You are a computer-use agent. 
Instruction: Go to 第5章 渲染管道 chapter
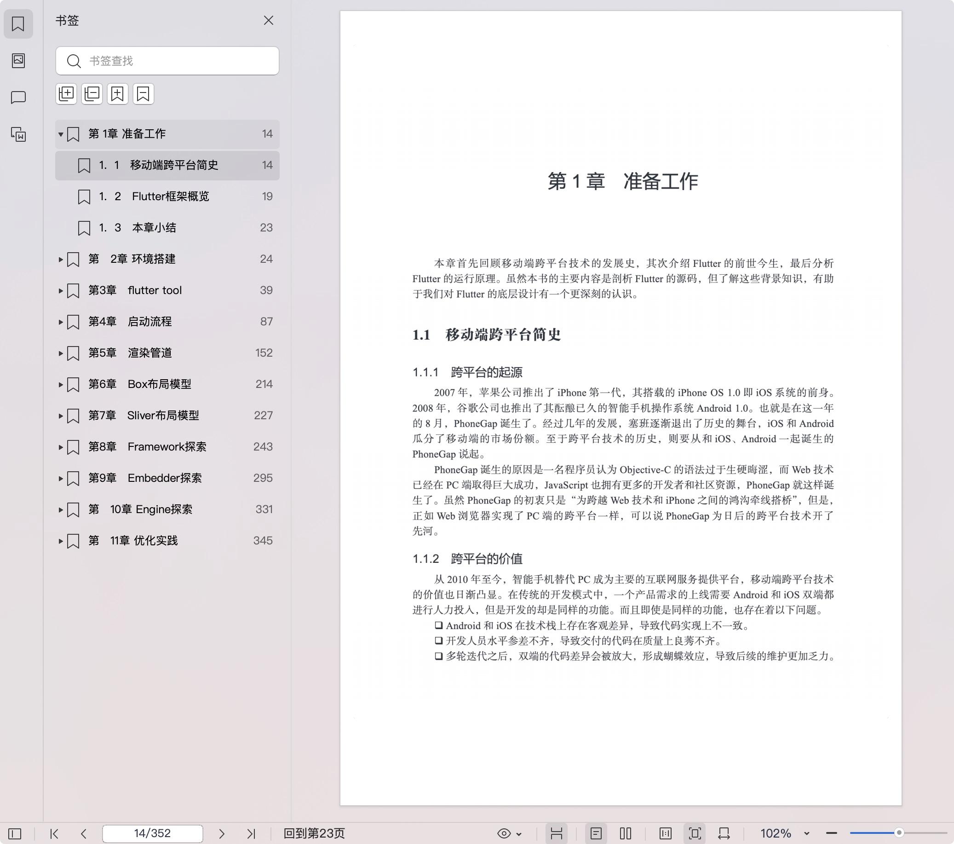click(130, 353)
